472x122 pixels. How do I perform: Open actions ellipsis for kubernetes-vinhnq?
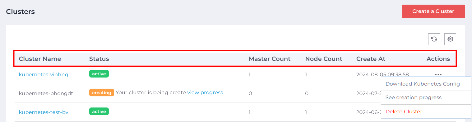pos(438,74)
